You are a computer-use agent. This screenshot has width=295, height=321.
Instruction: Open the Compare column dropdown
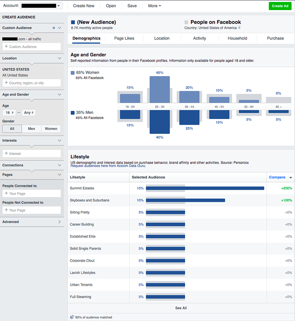291,178
